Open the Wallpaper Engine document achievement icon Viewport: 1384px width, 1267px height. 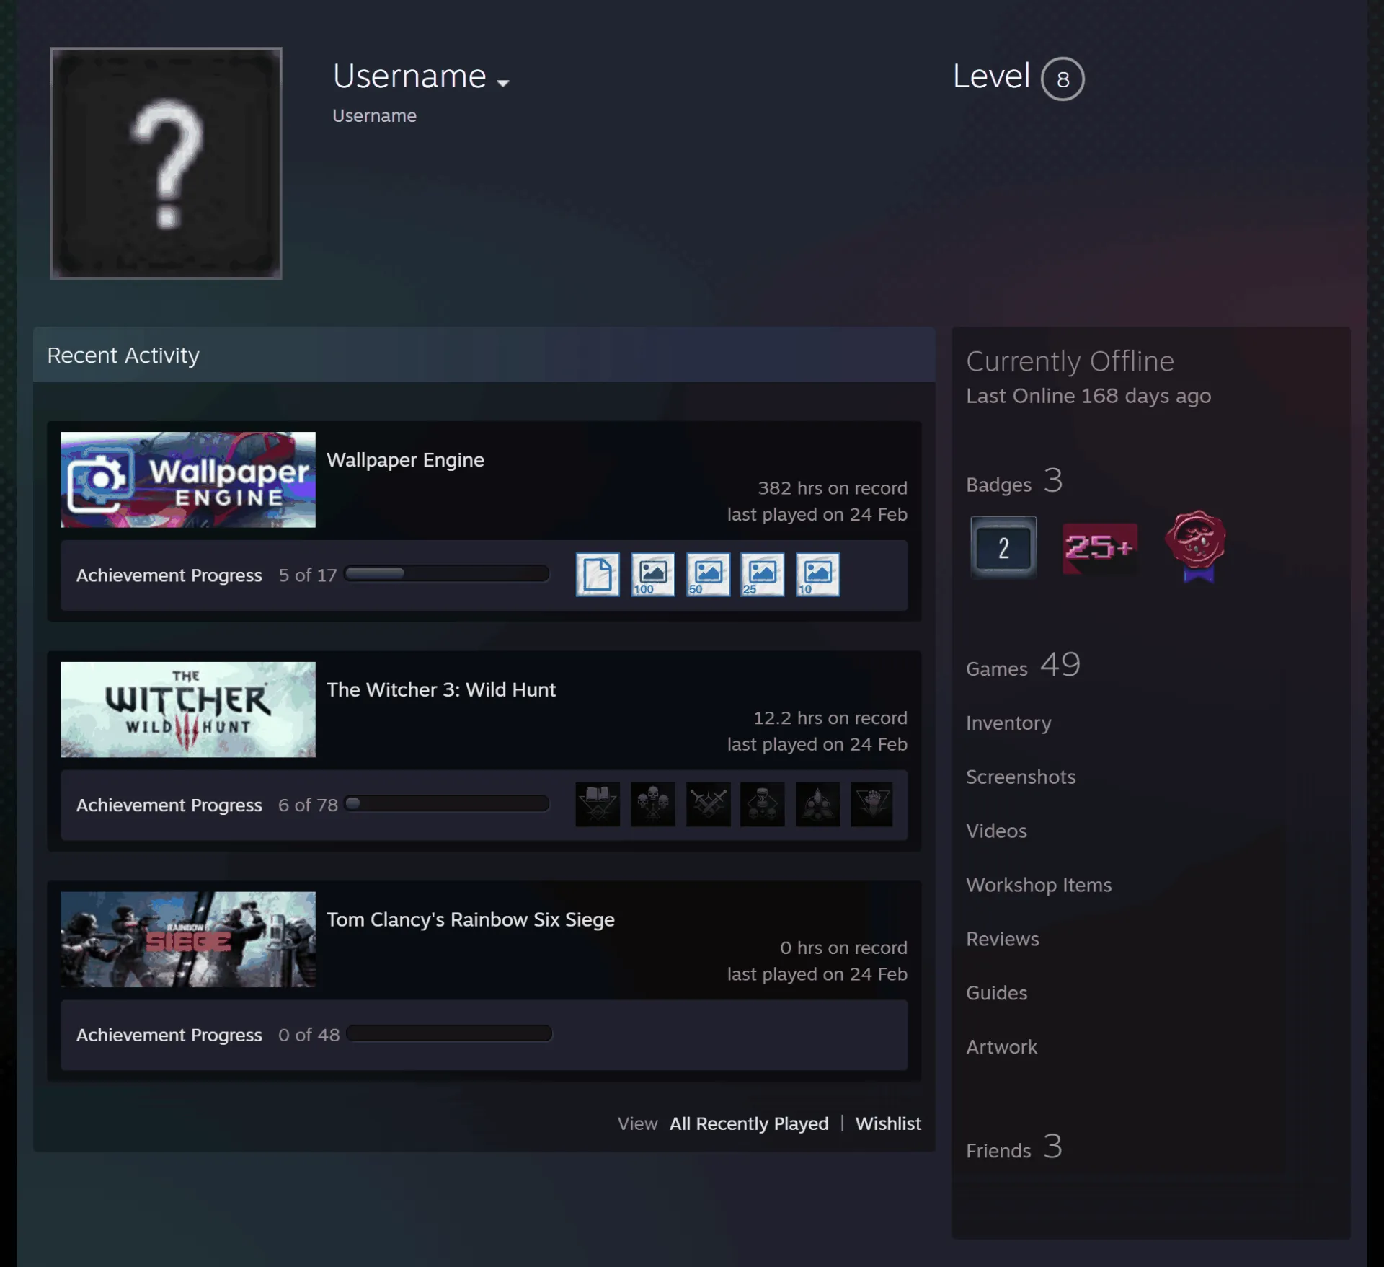point(598,575)
